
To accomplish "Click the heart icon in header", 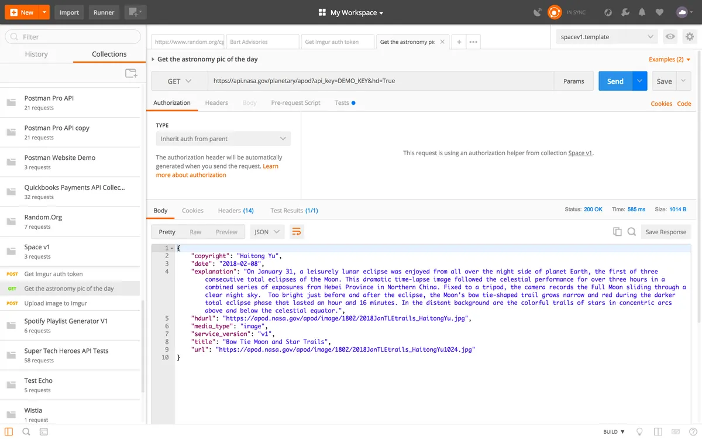I will (659, 12).
